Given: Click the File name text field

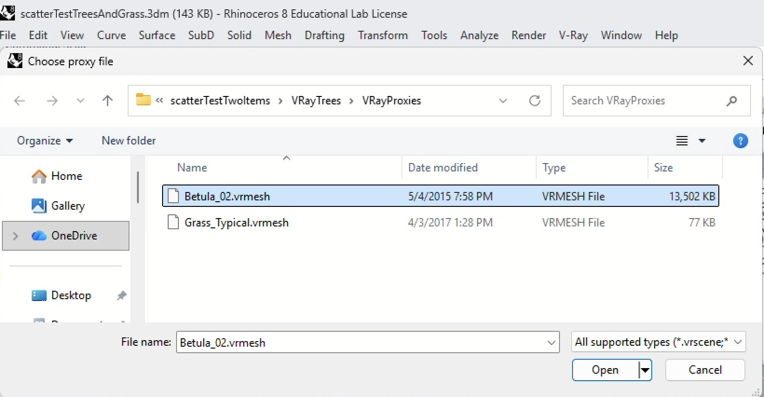Looking at the screenshot, I should coord(361,342).
